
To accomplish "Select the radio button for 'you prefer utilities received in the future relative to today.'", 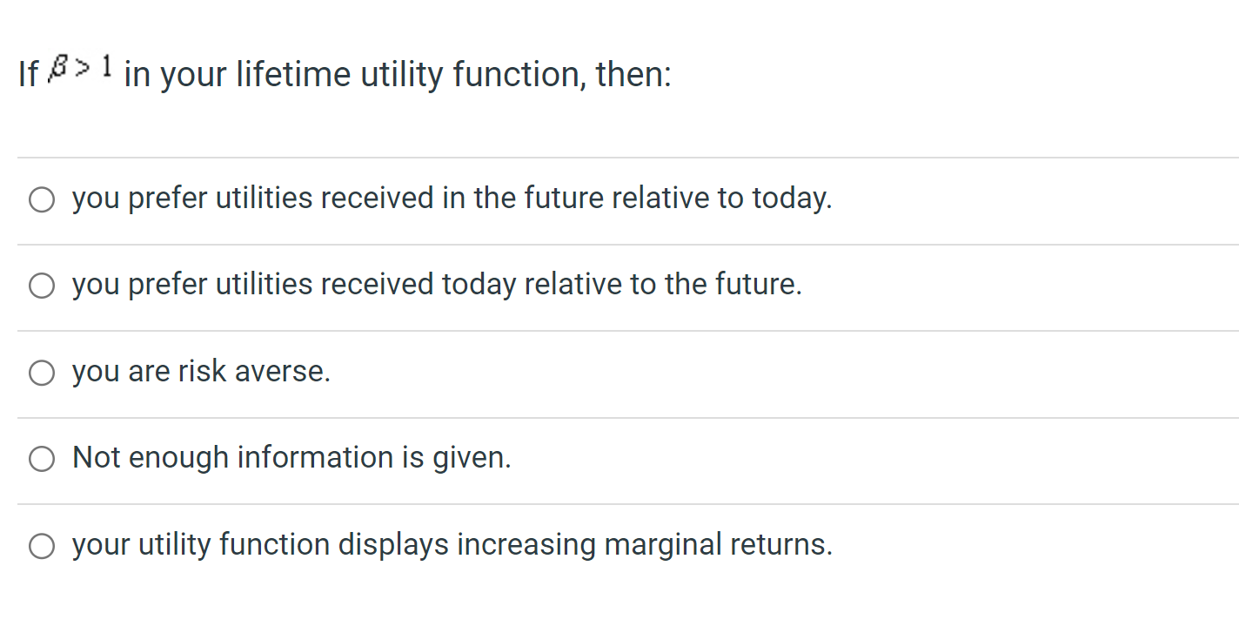I will pyautogui.click(x=41, y=199).
